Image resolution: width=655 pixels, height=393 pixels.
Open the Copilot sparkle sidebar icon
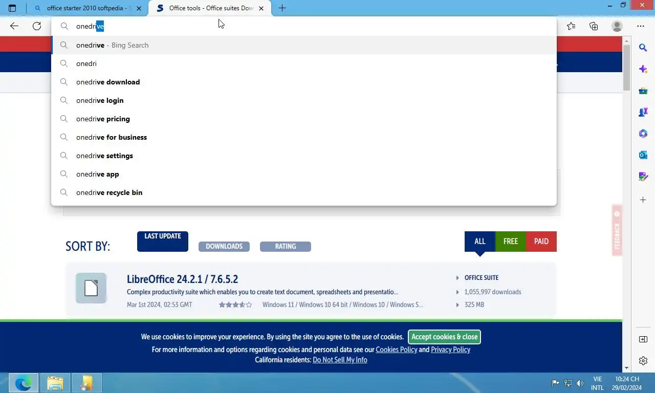coord(643,69)
